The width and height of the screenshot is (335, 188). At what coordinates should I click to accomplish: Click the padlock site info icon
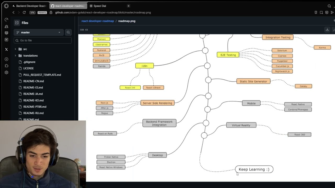coord(51,12)
